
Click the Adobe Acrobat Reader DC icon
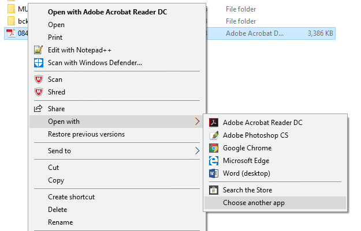pyautogui.click(x=213, y=122)
